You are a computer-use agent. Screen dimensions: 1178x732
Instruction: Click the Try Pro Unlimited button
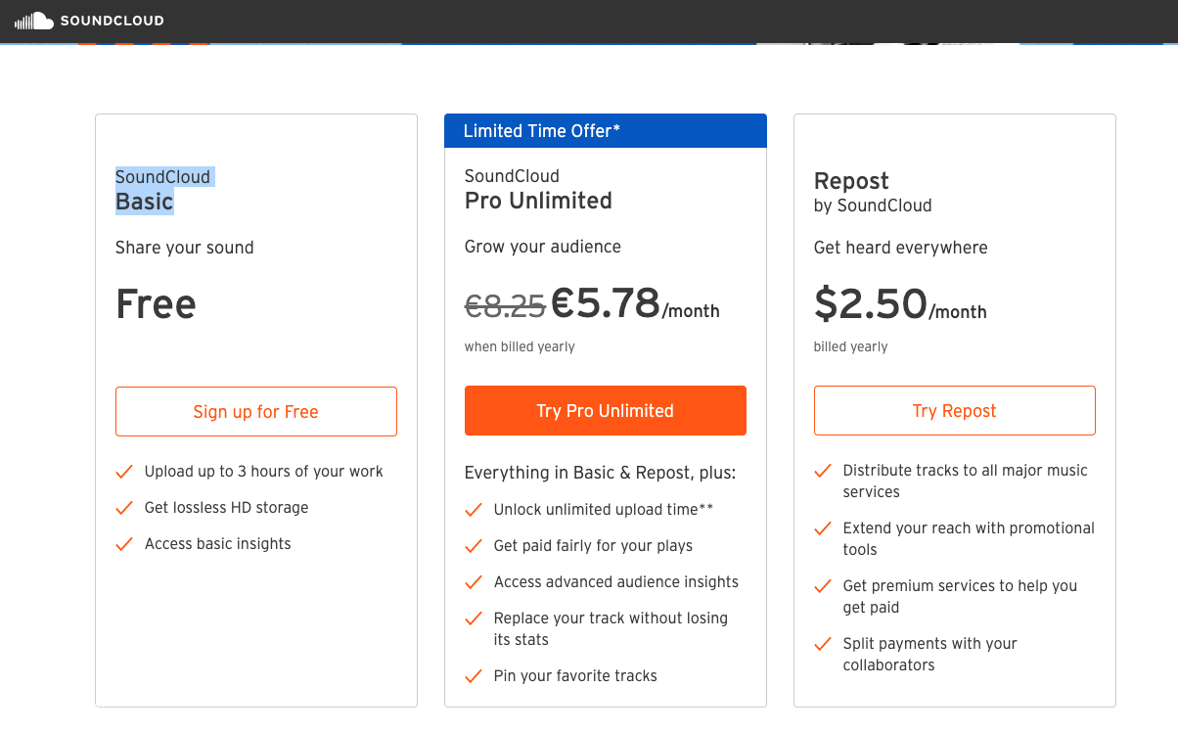606,410
